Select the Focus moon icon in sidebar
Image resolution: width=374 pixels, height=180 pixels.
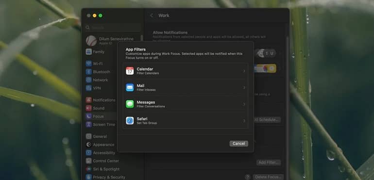pos(89,116)
